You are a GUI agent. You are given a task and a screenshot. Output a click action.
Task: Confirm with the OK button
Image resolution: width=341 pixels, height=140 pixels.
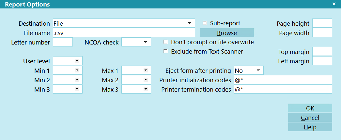coord(310,108)
